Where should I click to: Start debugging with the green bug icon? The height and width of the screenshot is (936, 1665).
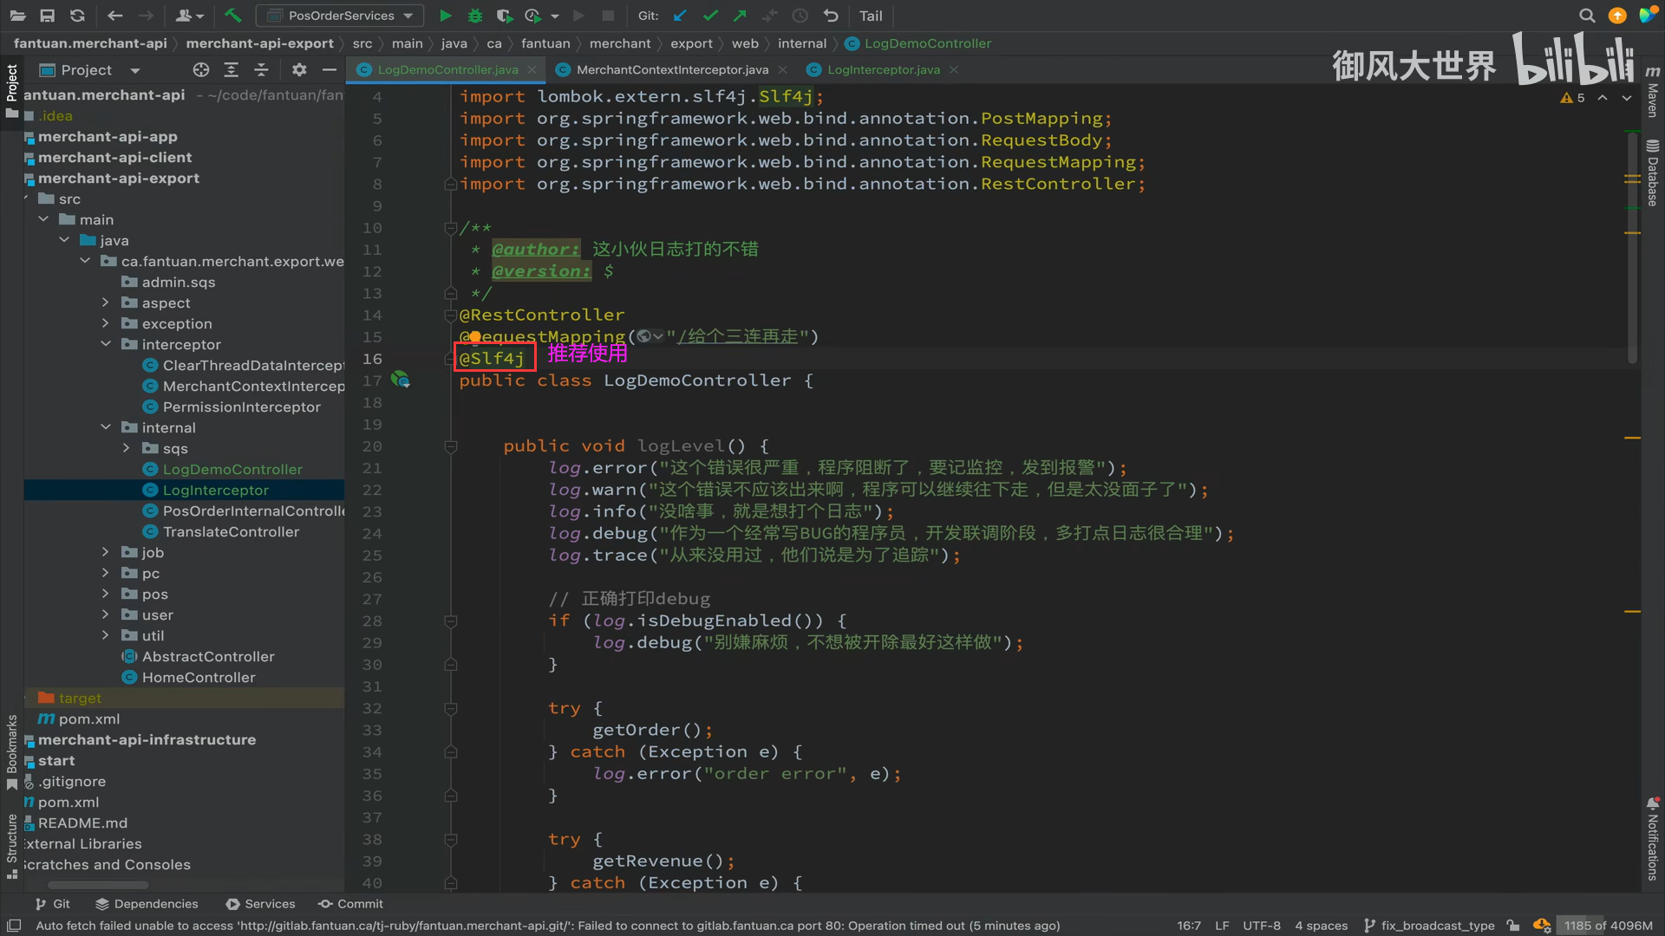(x=474, y=16)
